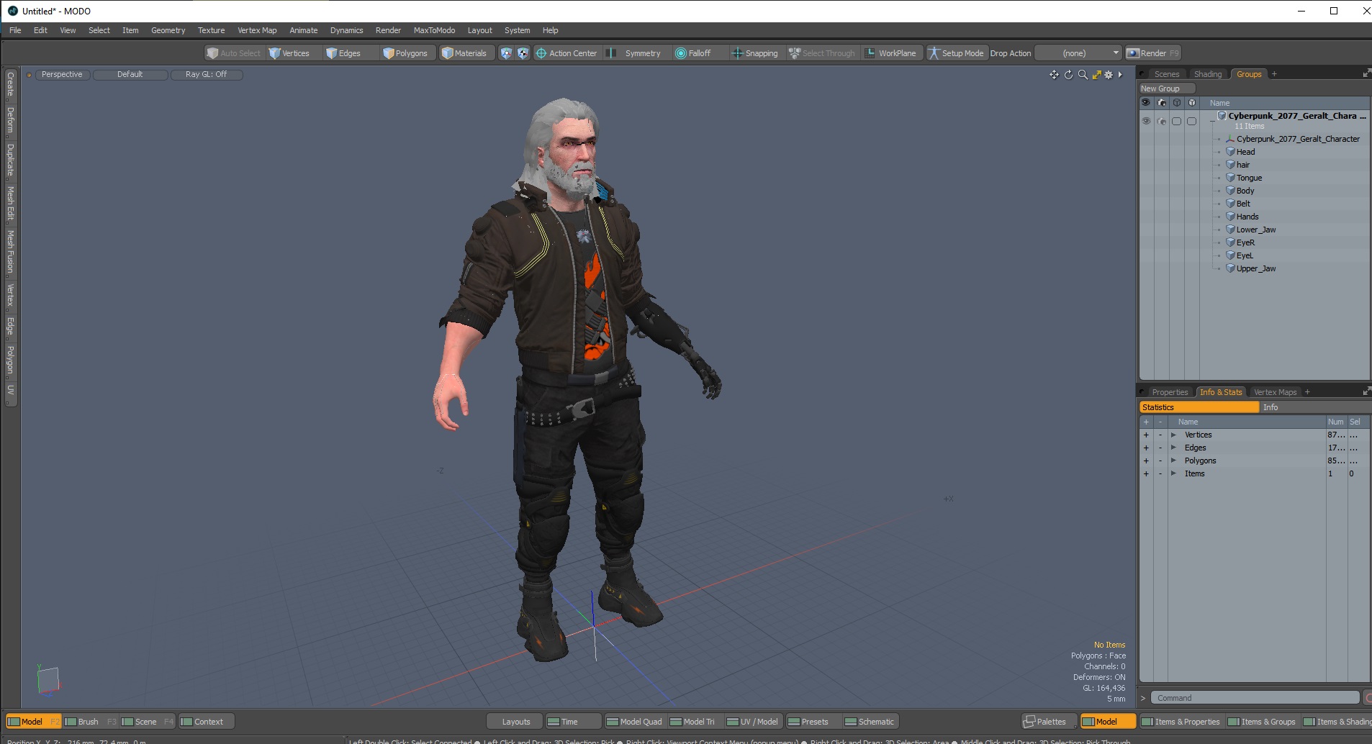Switch to Edges selection mode

coord(343,53)
